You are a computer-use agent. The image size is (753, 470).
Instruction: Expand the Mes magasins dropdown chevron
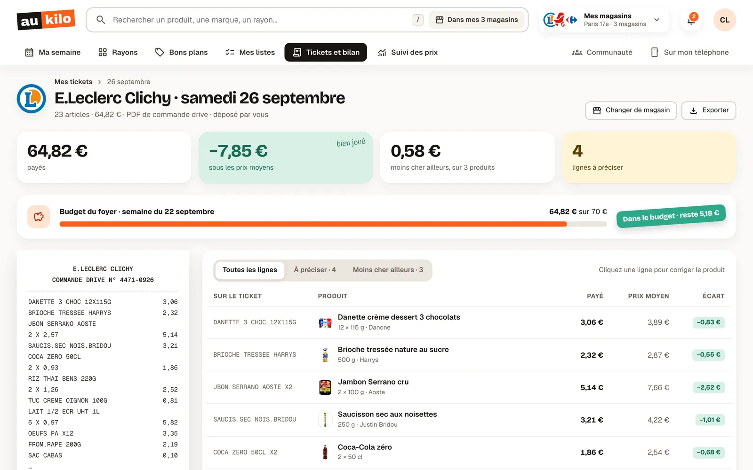pyautogui.click(x=657, y=20)
